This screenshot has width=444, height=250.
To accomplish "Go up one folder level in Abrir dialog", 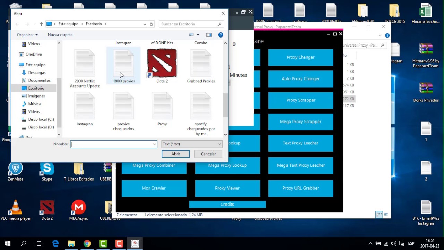I will (x=41, y=24).
